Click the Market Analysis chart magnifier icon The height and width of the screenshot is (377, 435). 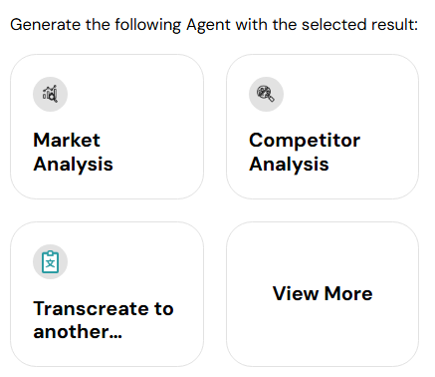[x=50, y=94]
